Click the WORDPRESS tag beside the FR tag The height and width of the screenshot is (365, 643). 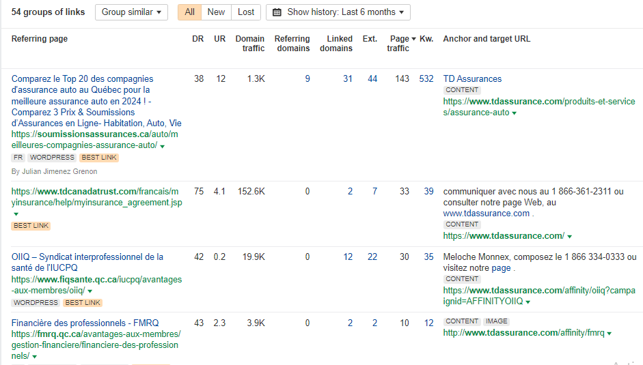pyautogui.click(x=52, y=158)
